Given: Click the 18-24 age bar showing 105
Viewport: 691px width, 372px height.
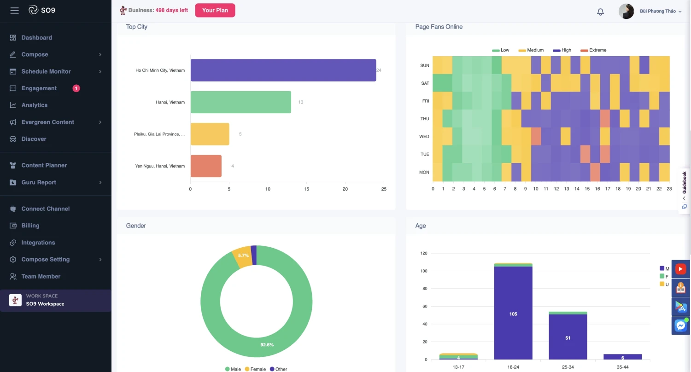Looking at the screenshot, I should click(x=513, y=313).
